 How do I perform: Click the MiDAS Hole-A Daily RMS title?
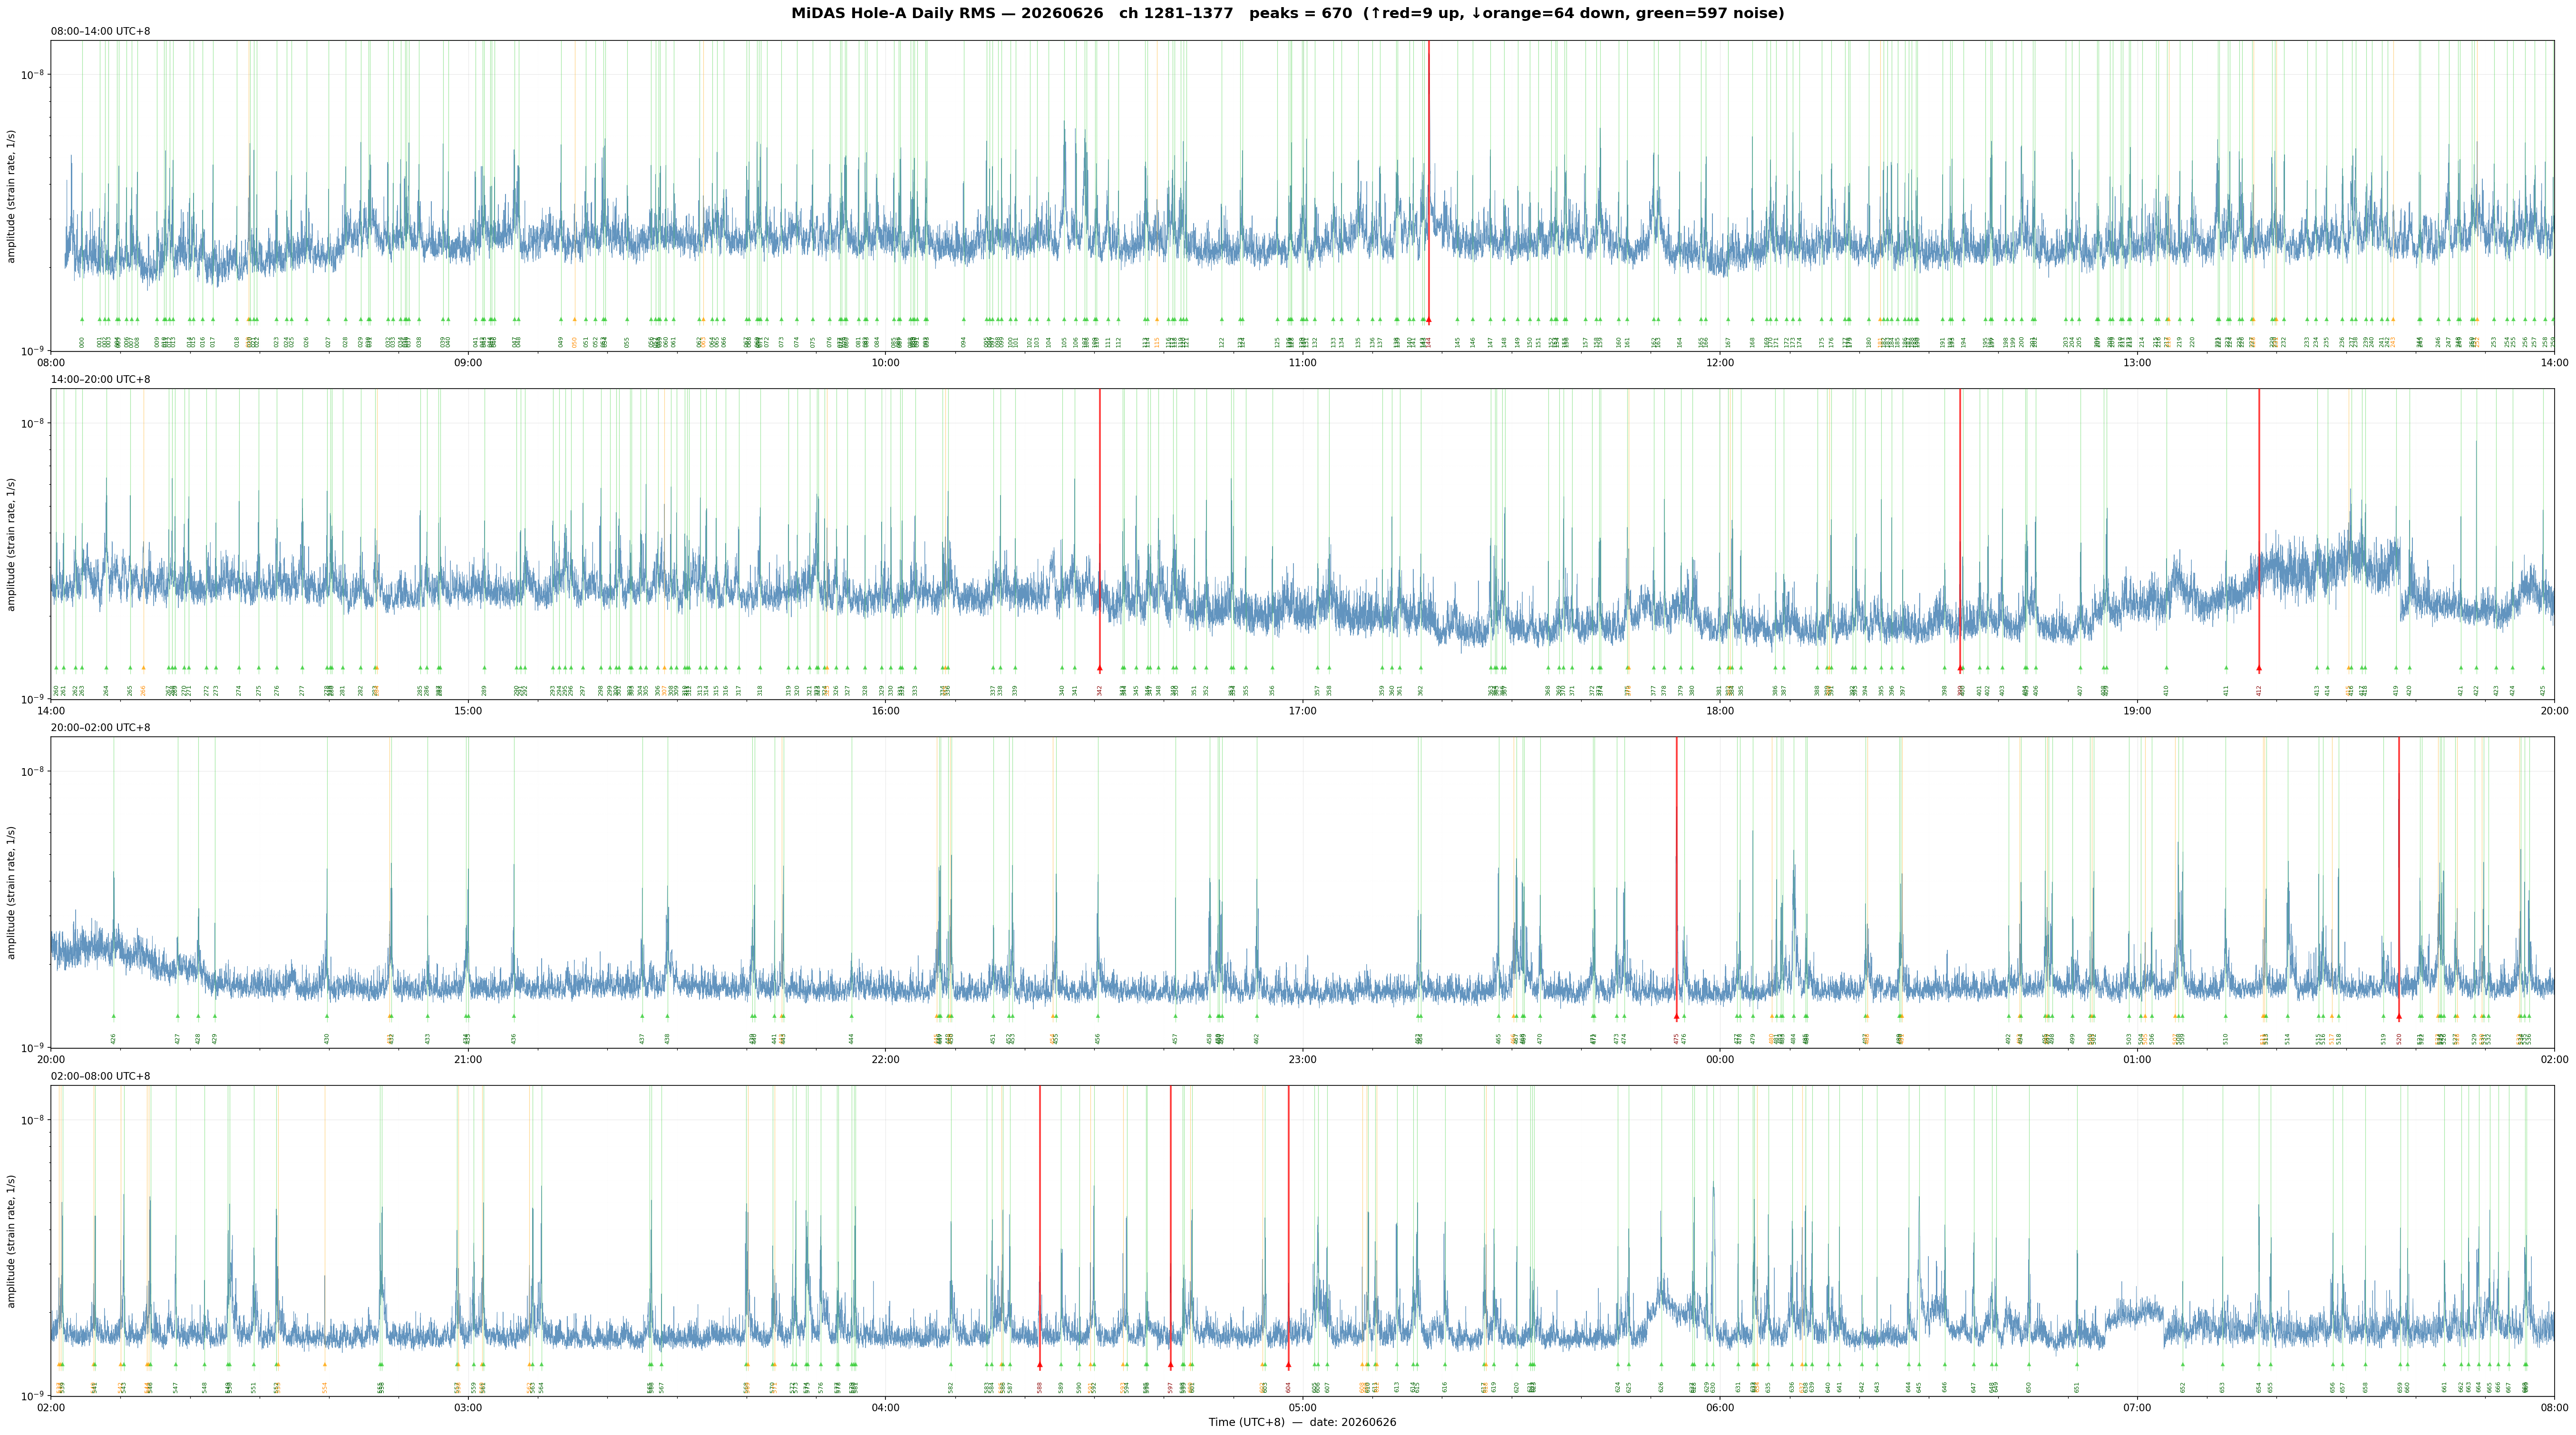(1288, 13)
